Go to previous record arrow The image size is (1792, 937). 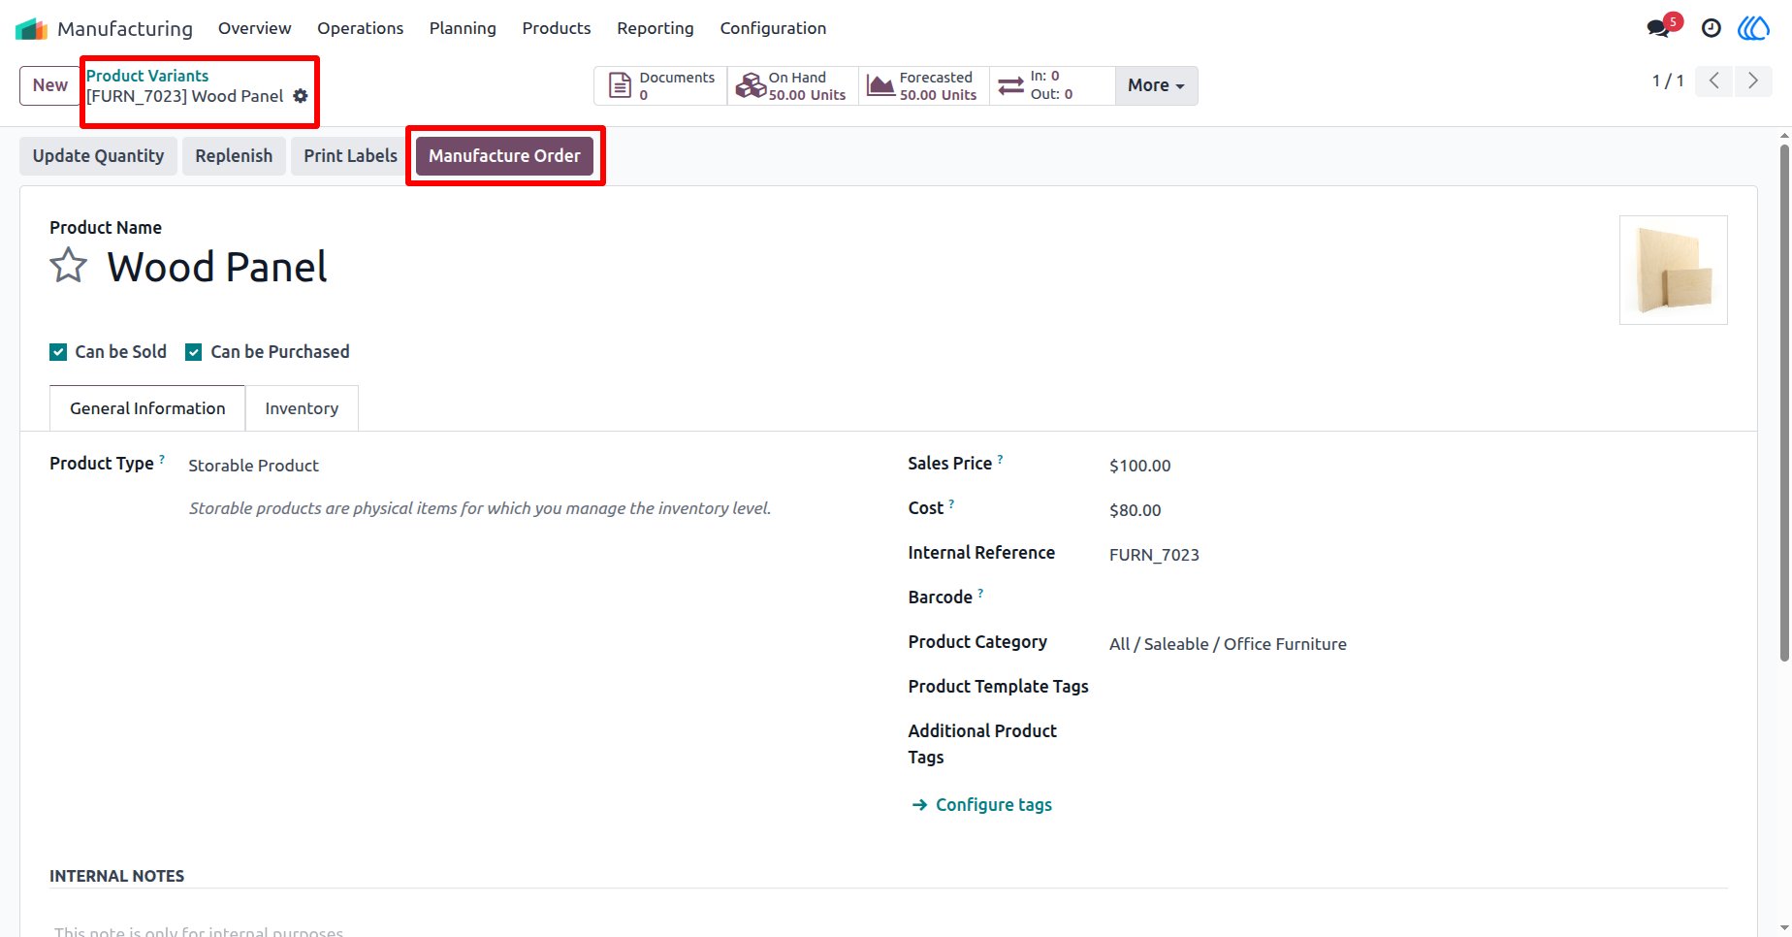point(1714,81)
